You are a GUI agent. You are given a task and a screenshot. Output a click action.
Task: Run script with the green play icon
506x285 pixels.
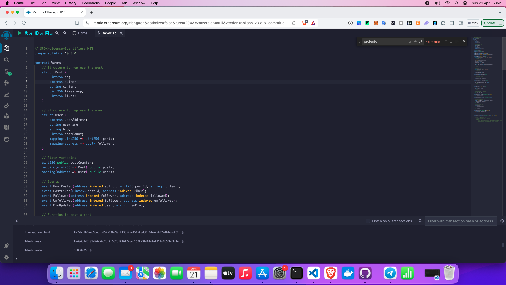[x=19, y=33]
